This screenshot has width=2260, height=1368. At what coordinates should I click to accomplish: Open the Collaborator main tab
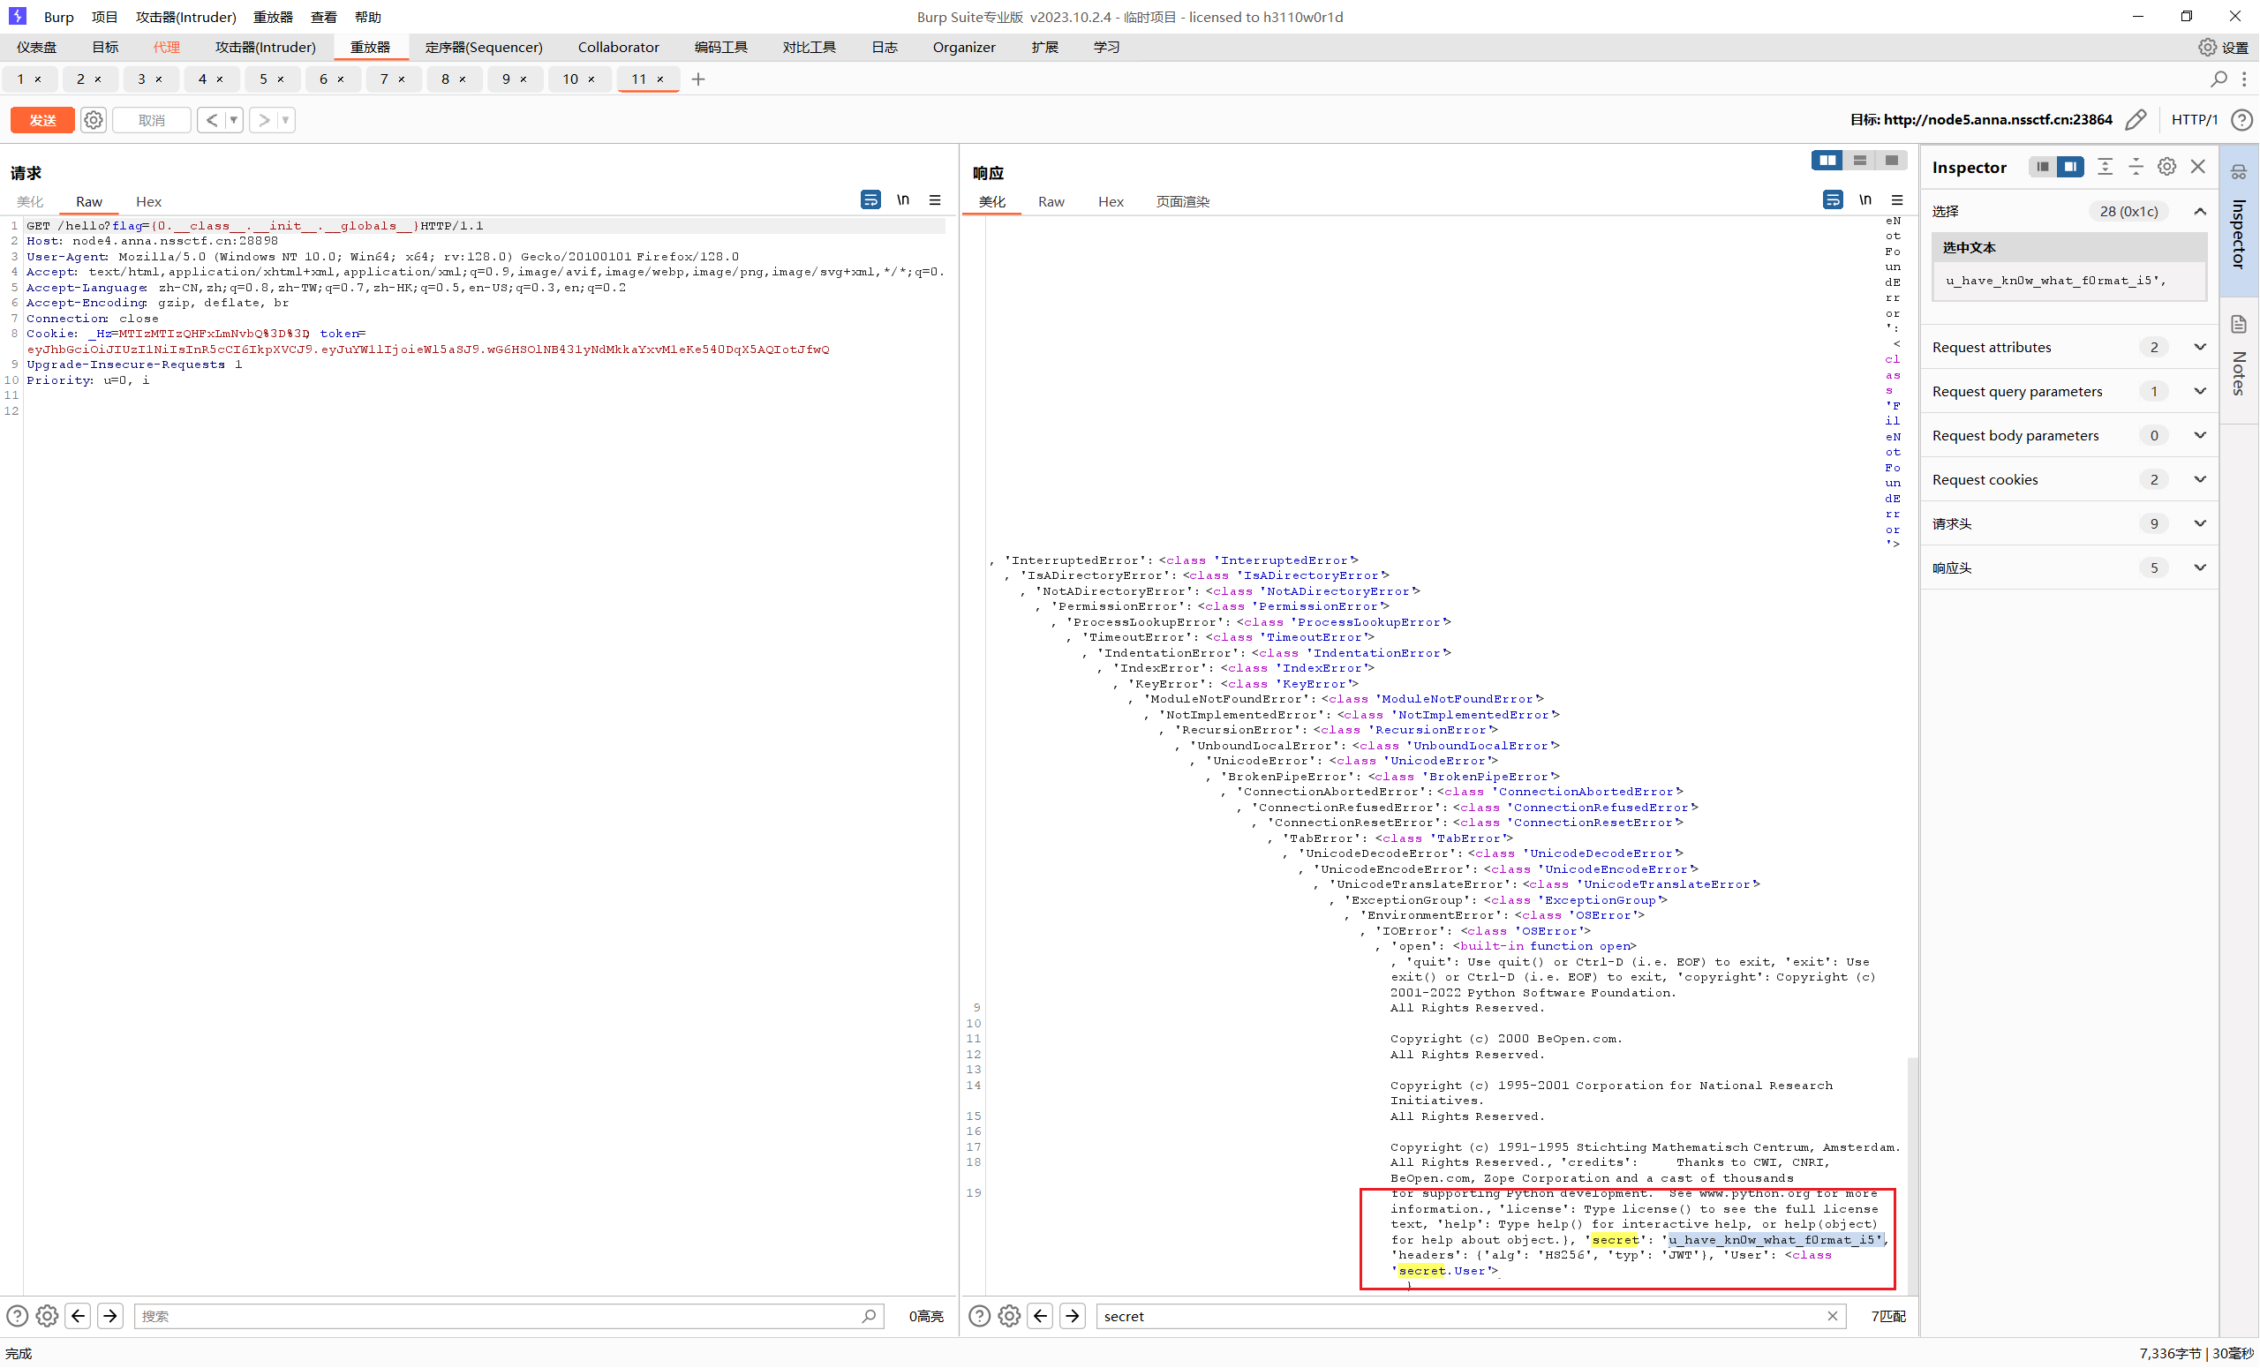(x=618, y=47)
